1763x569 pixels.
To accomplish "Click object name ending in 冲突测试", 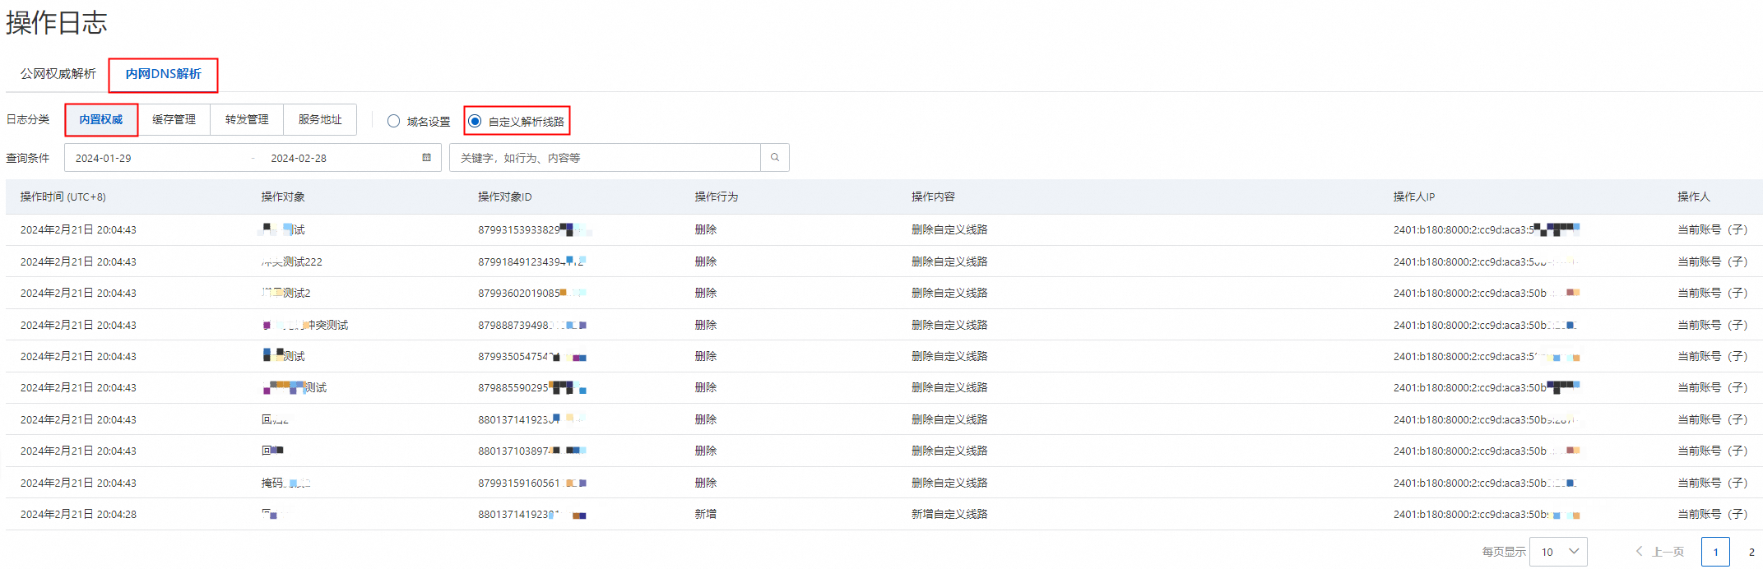I will point(304,325).
